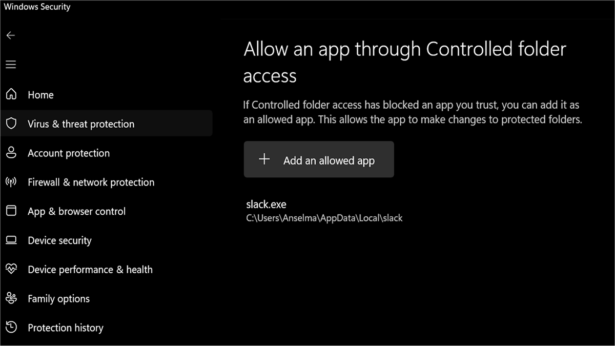This screenshot has width=615, height=346.
Task: Click the plus icon to add an app
Action: (x=264, y=159)
